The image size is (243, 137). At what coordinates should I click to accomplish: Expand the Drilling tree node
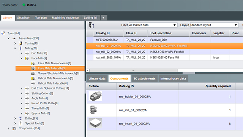[15, 118]
